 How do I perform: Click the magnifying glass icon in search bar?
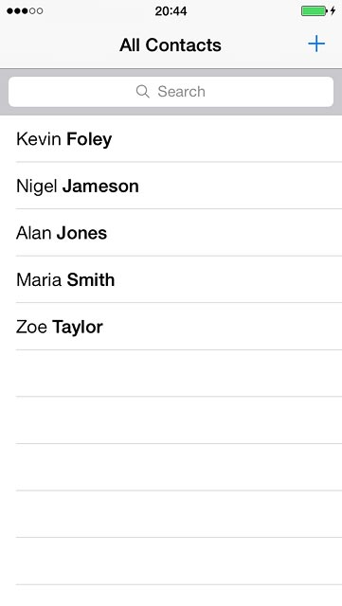coord(143,92)
